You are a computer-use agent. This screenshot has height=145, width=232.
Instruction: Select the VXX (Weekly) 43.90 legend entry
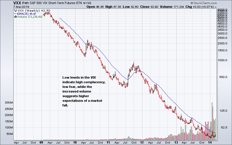point(34,11)
